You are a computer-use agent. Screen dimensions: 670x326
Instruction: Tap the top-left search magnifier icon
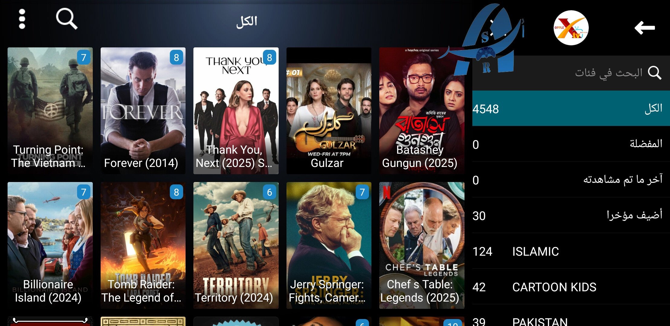click(67, 19)
